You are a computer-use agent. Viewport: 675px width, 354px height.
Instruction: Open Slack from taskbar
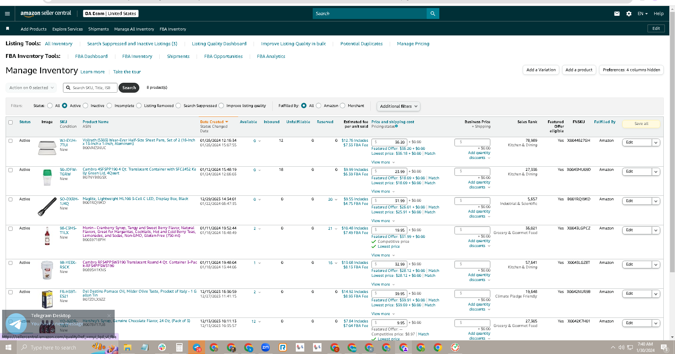tap(162, 347)
